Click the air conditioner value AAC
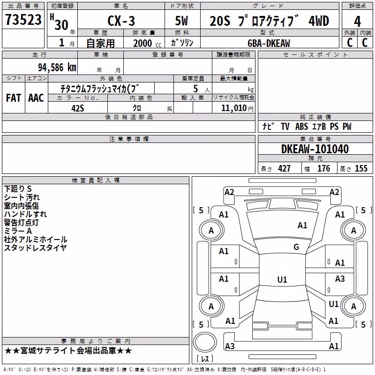This screenshot has width=375, height=375. click(36, 98)
